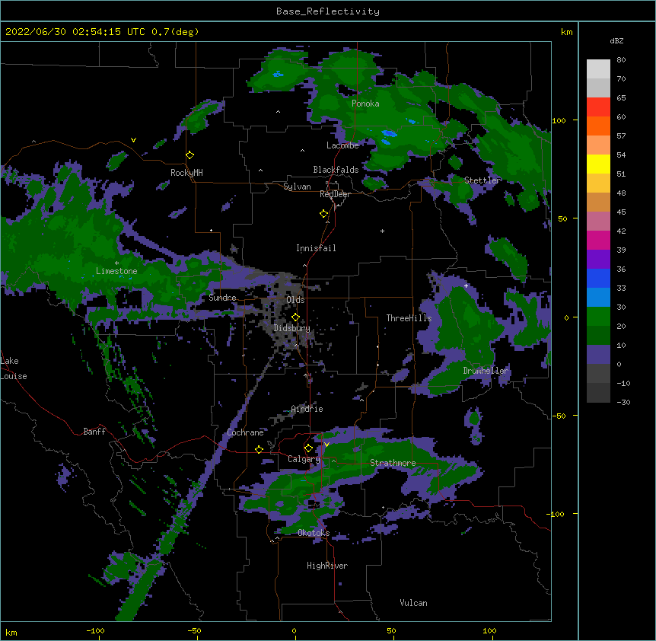Select the ThreeHills label

click(x=409, y=318)
